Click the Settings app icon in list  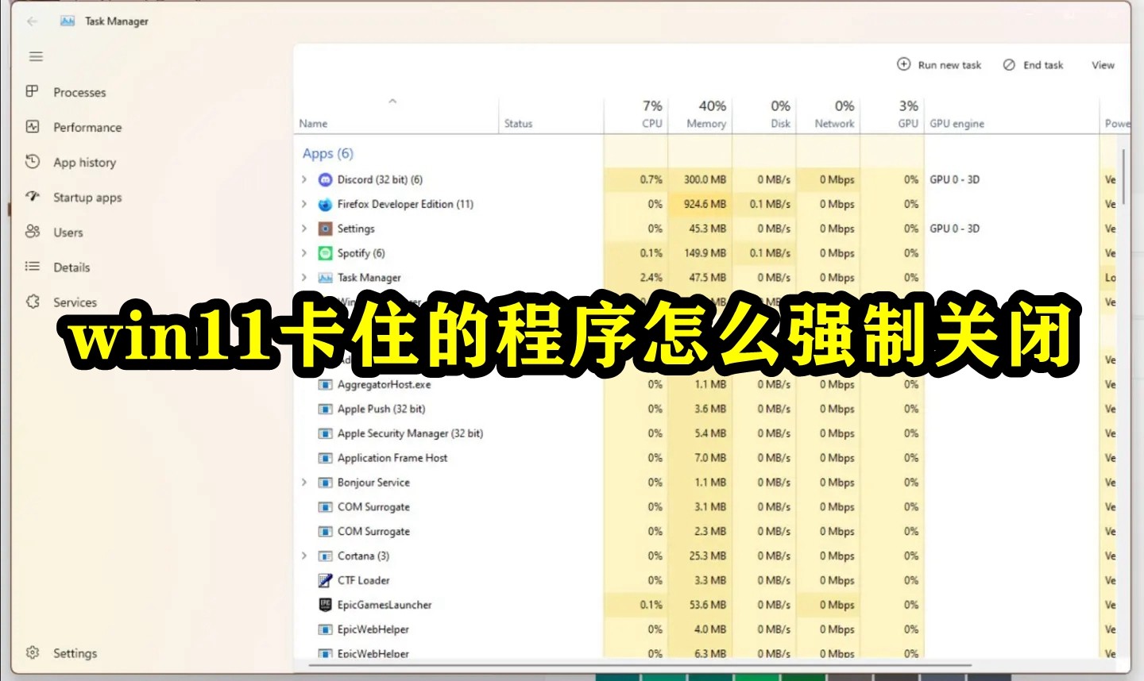325,229
